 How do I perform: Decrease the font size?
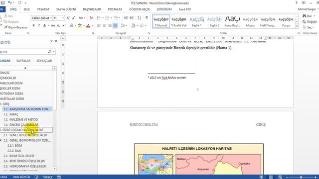pos(73,18)
